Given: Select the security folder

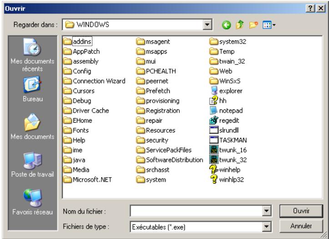Looking at the screenshot, I should (152, 140).
